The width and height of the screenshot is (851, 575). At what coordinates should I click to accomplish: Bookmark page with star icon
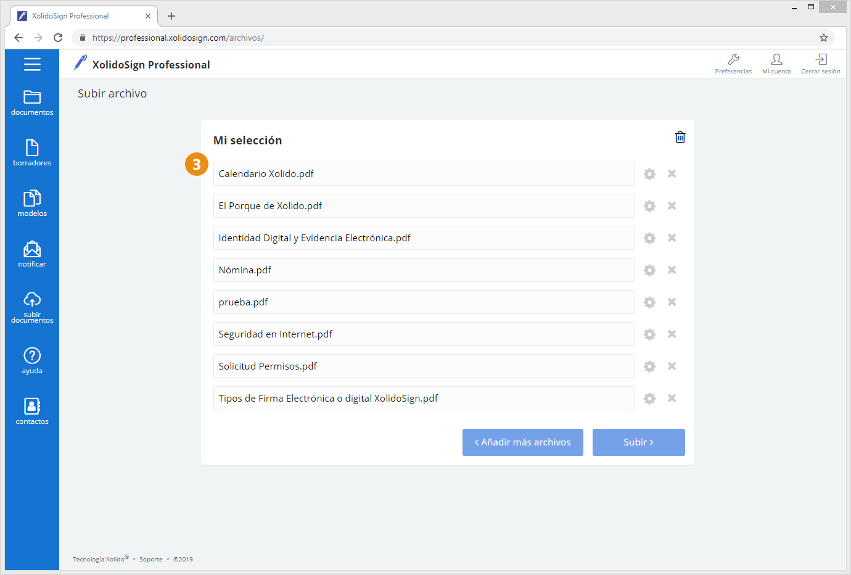[824, 38]
